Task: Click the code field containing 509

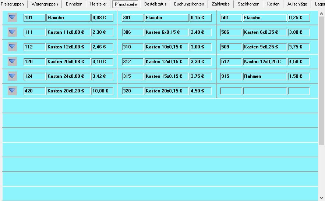Action: 231,47
